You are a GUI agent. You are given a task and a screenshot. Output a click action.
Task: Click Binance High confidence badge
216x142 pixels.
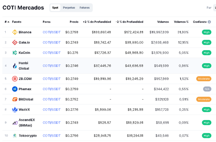(207, 32)
